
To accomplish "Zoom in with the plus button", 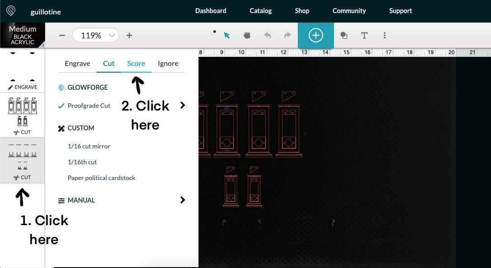I will [129, 35].
